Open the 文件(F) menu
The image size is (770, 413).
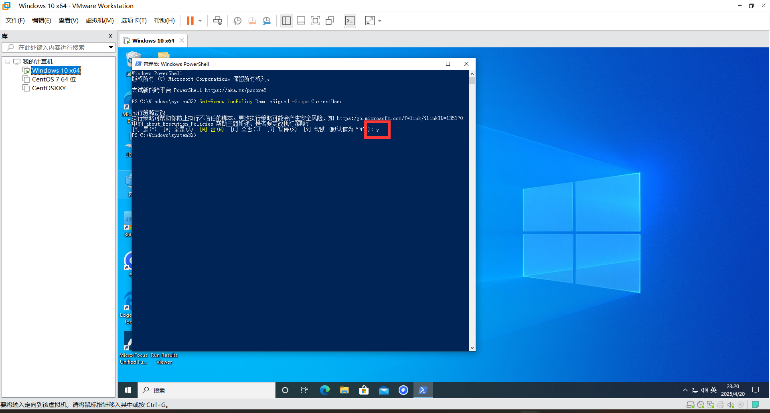click(15, 20)
